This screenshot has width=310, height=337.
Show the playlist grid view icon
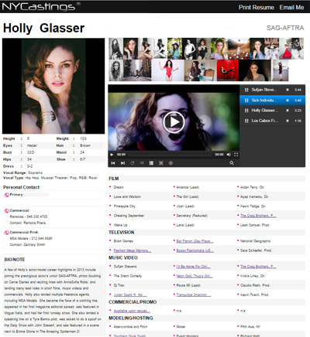pyautogui.click(x=151, y=163)
